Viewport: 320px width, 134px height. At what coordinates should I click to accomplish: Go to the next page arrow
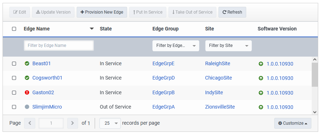click(x=72, y=123)
